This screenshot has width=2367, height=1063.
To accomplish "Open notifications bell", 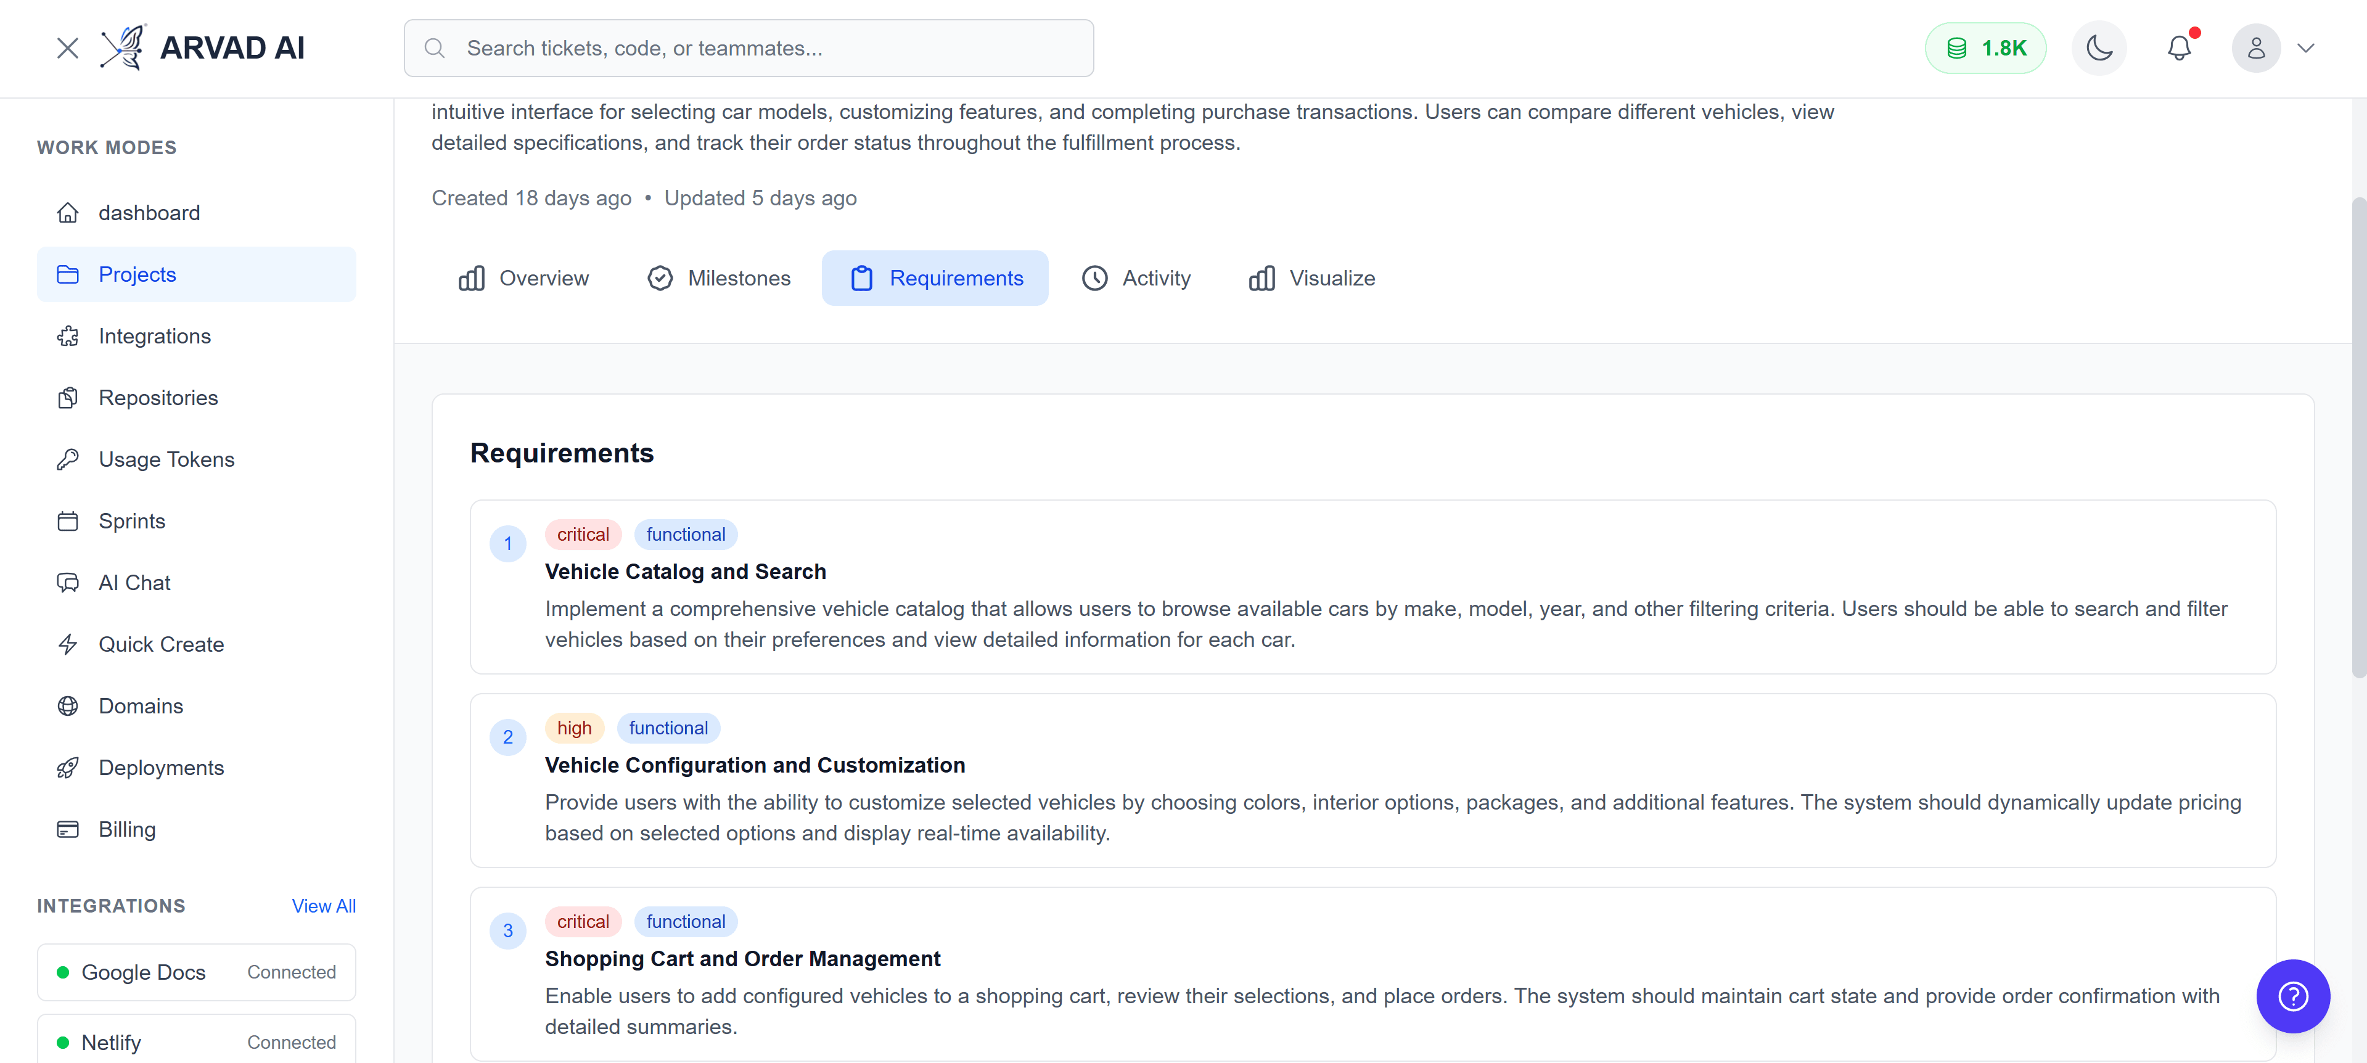I will (2178, 47).
